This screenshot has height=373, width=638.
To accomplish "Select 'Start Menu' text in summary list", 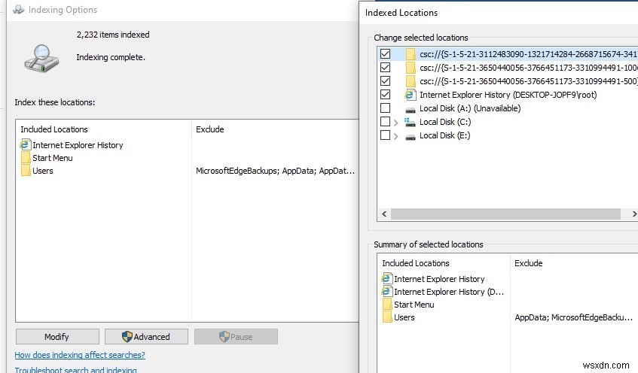I will (414, 305).
